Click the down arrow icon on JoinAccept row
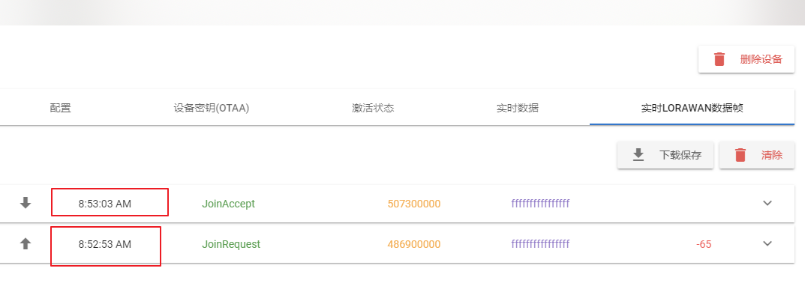Screen dimensions: 805x307 [26, 203]
